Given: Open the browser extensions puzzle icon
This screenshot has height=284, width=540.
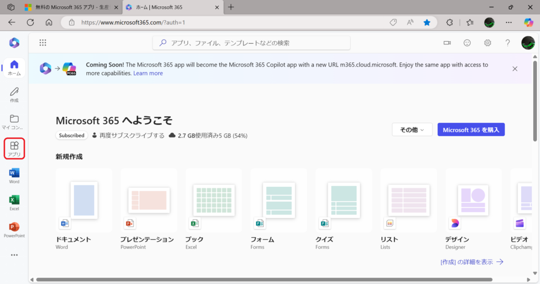Looking at the screenshot, I should click(449, 22).
